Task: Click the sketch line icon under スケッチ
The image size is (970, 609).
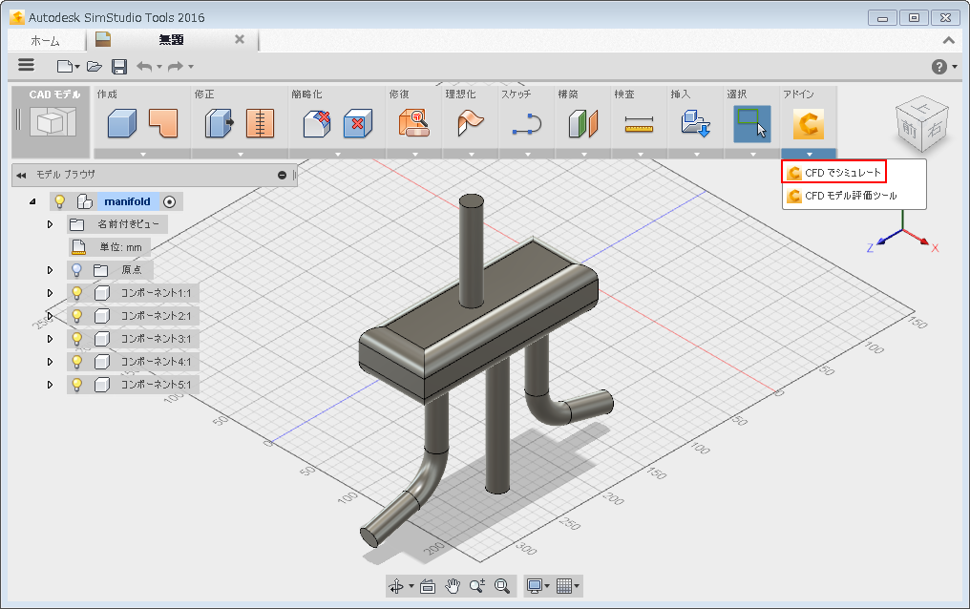Action: [x=526, y=124]
